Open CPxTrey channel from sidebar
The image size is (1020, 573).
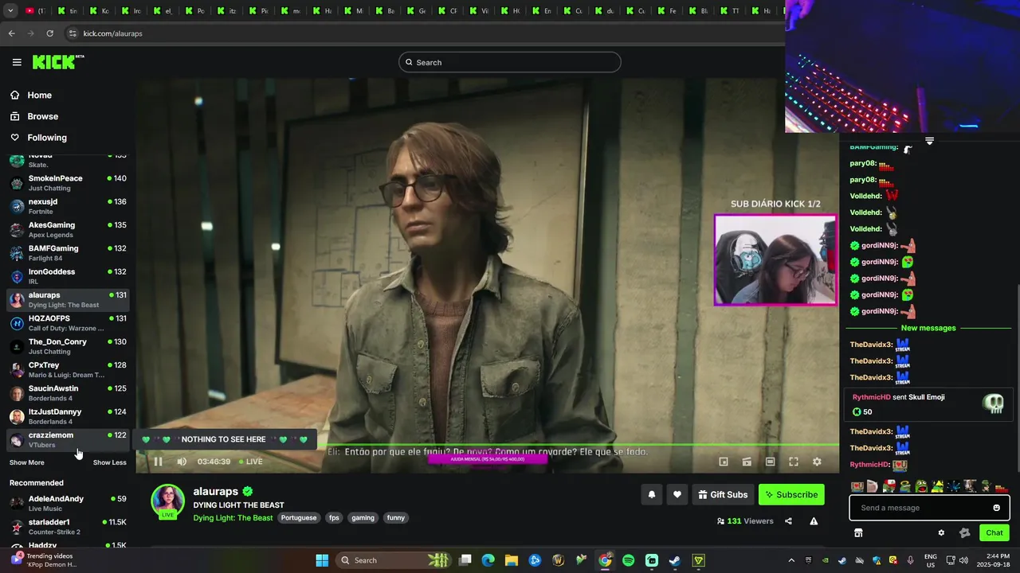[x=68, y=369]
